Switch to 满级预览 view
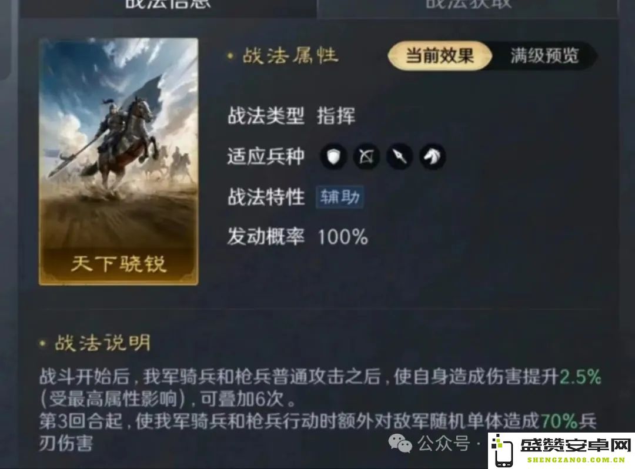 544,55
